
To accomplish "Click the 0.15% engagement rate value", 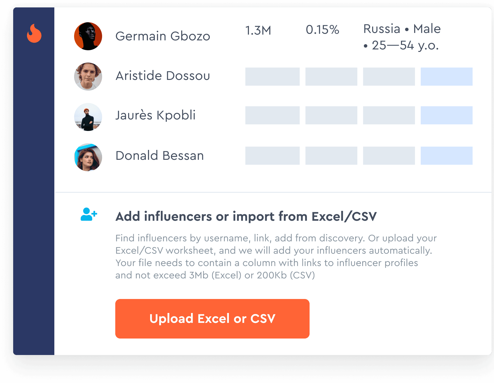I will pos(323,30).
